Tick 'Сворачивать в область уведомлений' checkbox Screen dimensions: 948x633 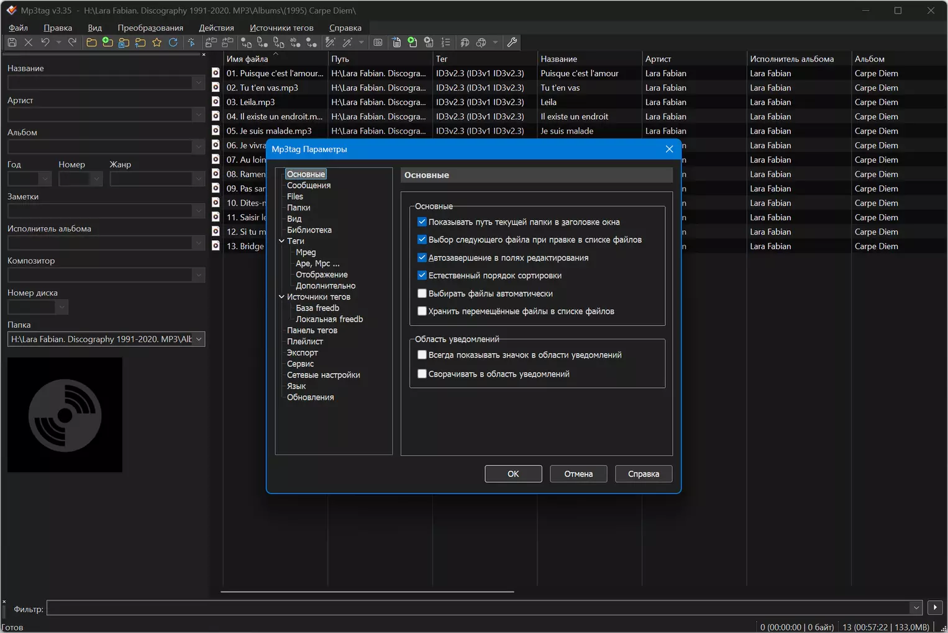click(x=422, y=374)
